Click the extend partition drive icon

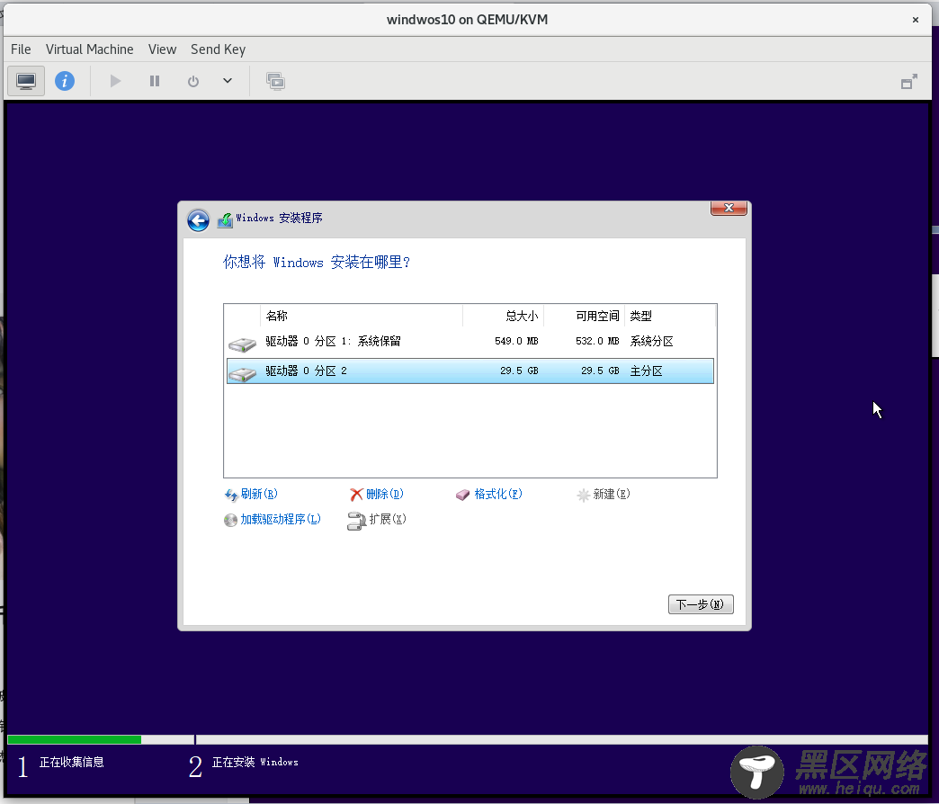click(x=356, y=521)
